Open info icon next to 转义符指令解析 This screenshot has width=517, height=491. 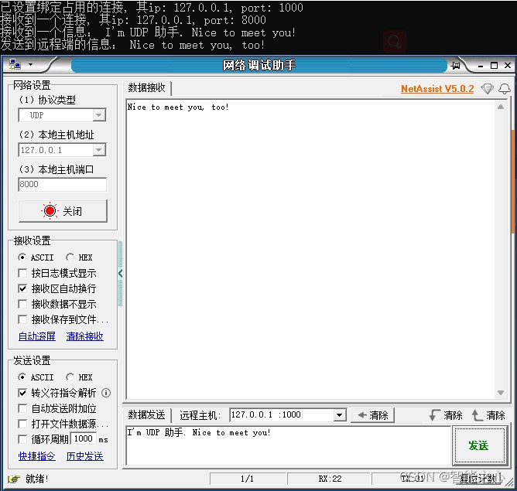click(106, 393)
